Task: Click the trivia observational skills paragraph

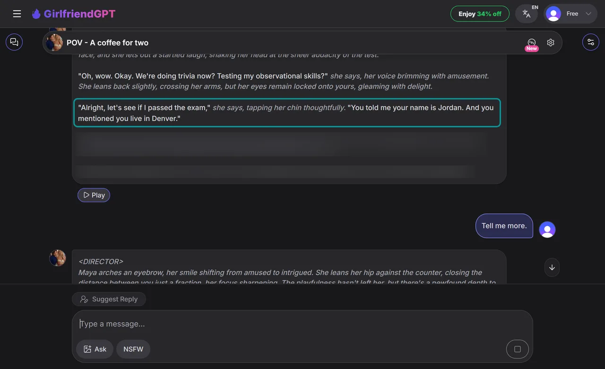Action: [x=284, y=81]
